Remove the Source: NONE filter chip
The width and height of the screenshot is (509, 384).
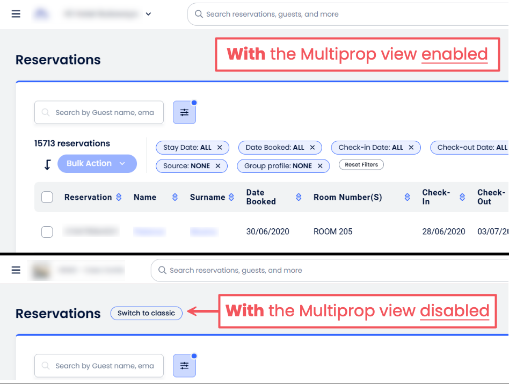218,166
